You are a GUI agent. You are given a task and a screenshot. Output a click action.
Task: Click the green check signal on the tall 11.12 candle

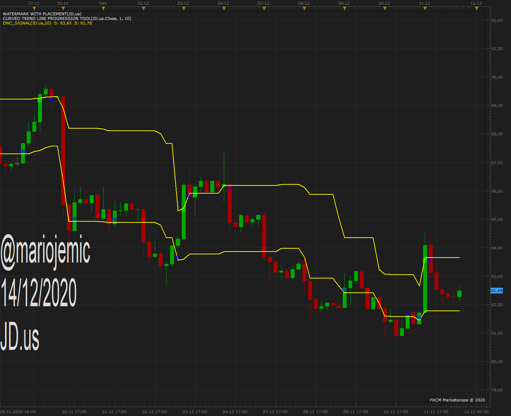pos(425,260)
